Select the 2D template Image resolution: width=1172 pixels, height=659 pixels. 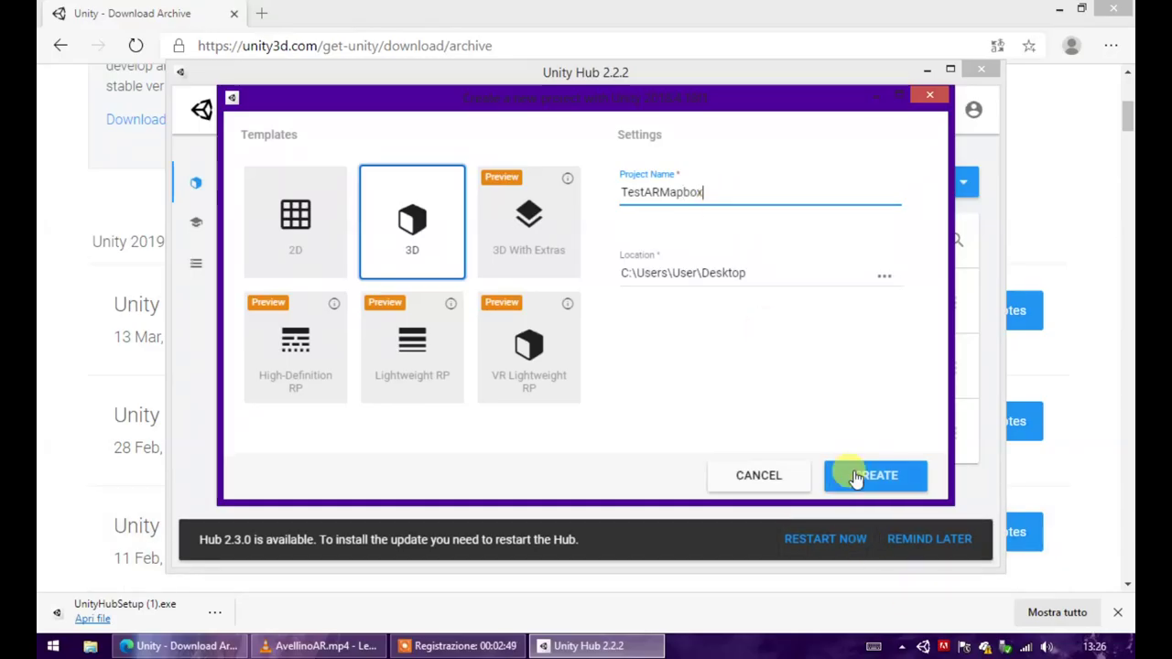click(295, 221)
